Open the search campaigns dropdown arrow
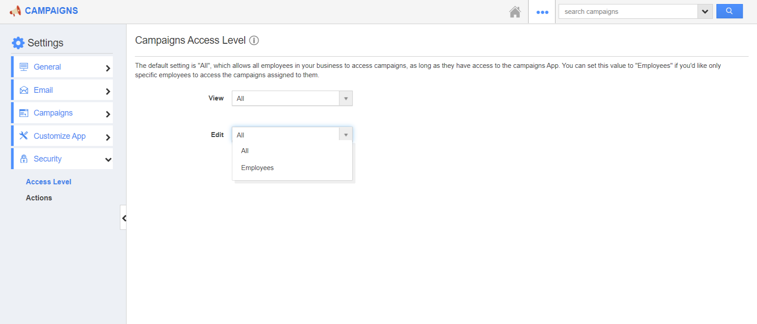757x324 pixels. point(704,12)
